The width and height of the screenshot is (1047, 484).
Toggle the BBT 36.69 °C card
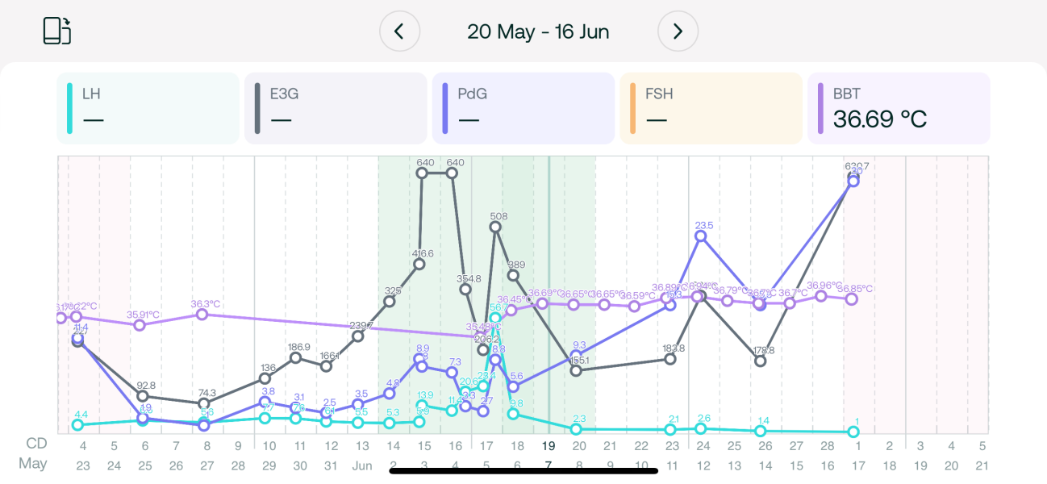pyautogui.click(x=898, y=108)
